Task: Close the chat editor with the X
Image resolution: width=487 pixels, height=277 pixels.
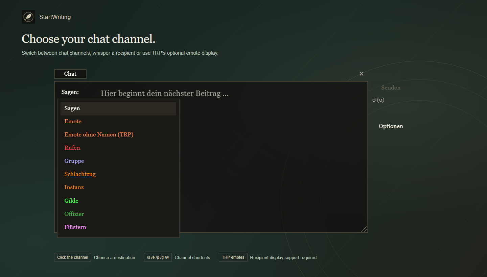Action: [x=362, y=74]
